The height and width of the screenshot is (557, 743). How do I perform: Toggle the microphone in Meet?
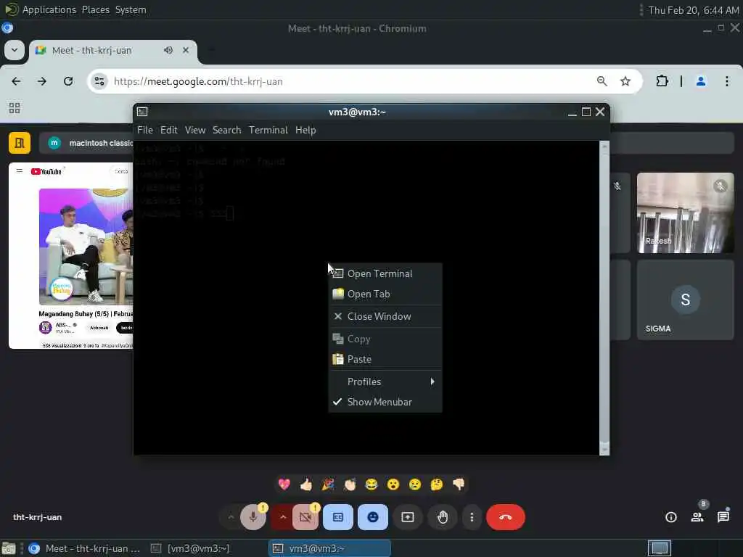253,517
